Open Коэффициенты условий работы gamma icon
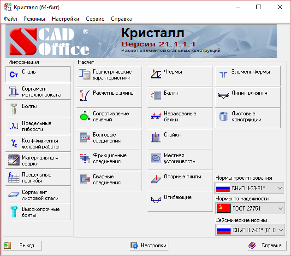The height and width of the screenshot is (256, 291). (14, 143)
